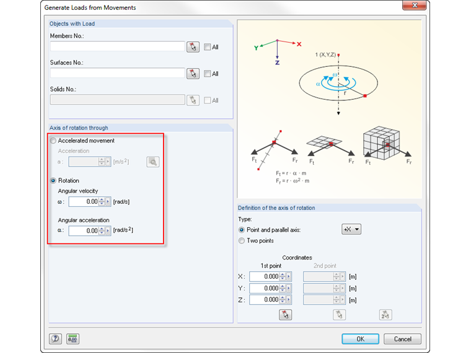Click in the Surfaces No. input field
The width and height of the screenshot is (471, 353).
click(118, 73)
